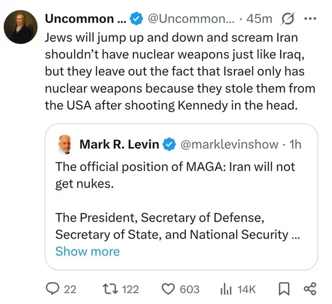
Task: Open the quoted post's 1h timestamp
Action: 295,144
